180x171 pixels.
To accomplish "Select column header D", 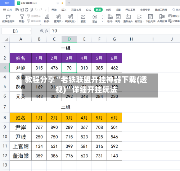I will coord(69,39).
